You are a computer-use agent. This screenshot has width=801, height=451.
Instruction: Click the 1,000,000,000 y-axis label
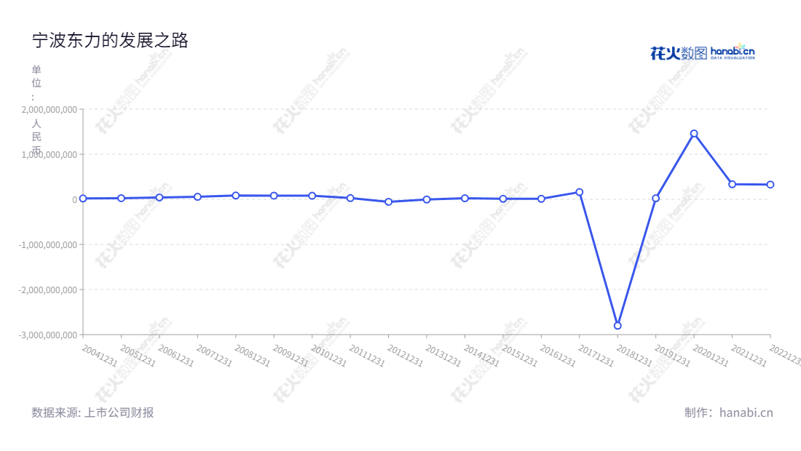[x=49, y=154]
